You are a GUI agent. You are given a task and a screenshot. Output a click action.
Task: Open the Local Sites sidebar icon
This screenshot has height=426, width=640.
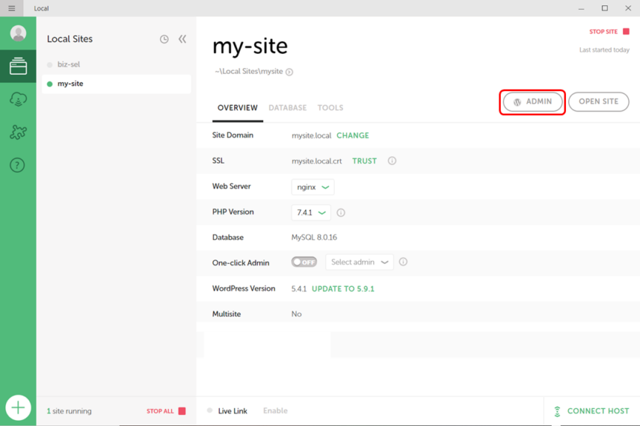pyautogui.click(x=18, y=67)
